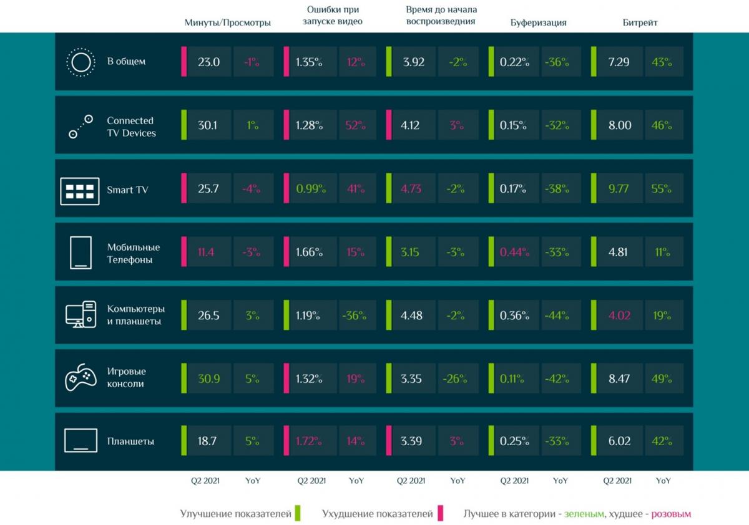Click the -44% buffering YoY cell
749x525 pixels.
(x=556, y=315)
